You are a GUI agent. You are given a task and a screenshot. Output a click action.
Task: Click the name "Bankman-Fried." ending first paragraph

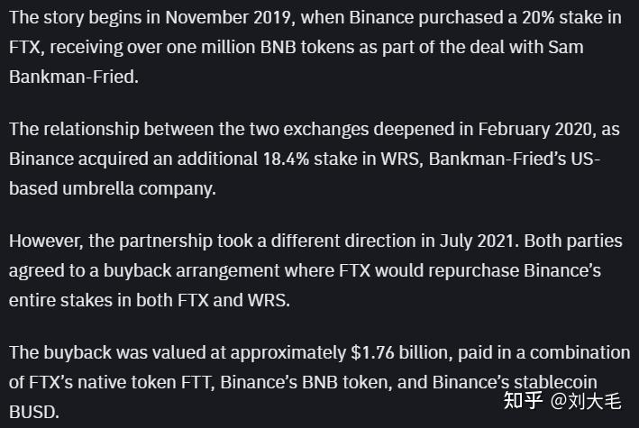(74, 76)
